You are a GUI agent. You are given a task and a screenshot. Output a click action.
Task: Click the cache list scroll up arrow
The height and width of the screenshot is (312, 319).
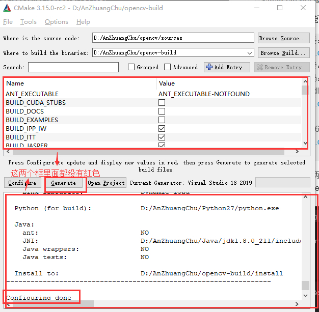[x=305, y=81]
